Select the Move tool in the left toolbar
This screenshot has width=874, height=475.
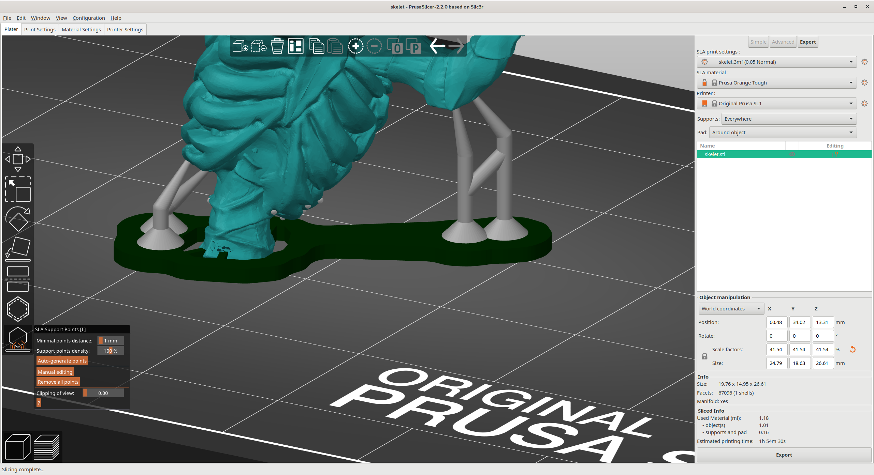[18, 159]
